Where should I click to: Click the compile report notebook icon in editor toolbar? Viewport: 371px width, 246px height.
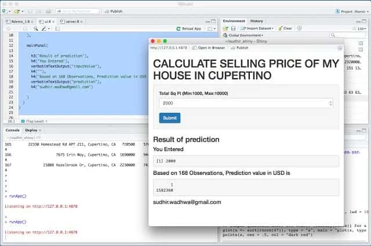pyautogui.click(x=57, y=28)
